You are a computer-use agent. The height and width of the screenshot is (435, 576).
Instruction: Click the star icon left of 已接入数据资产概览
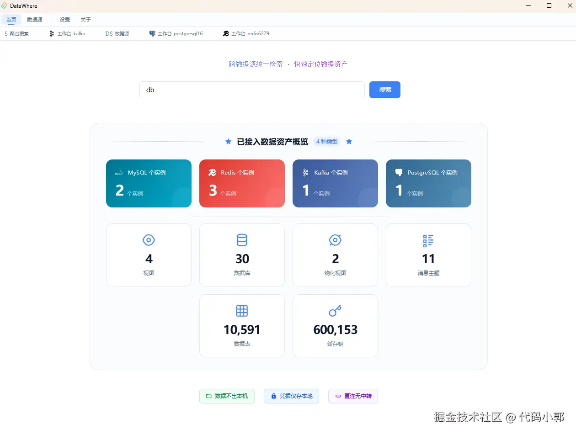(229, 142)
